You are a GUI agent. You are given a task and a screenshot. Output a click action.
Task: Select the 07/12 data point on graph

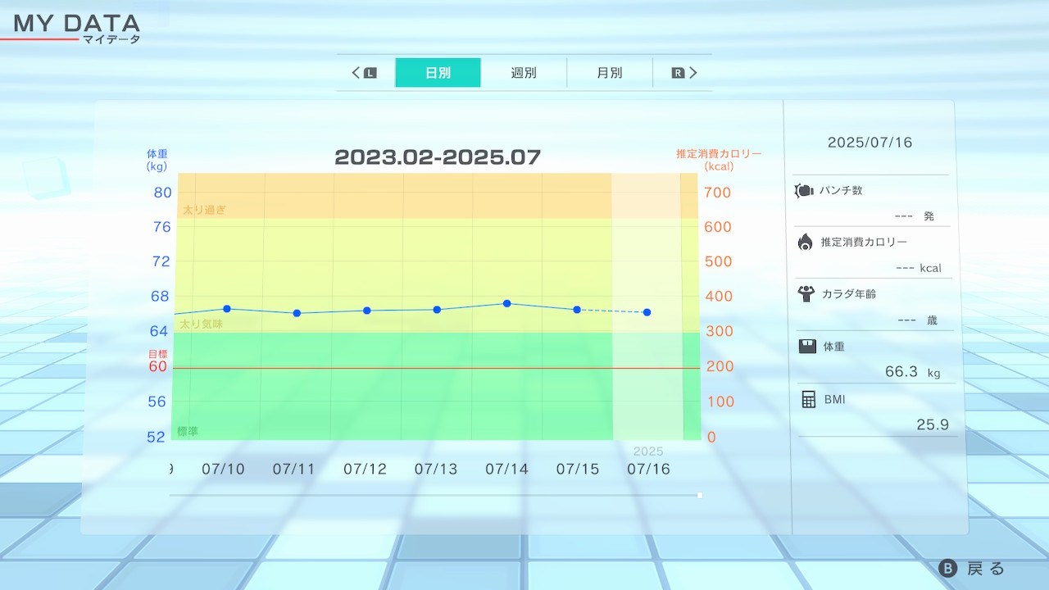click(x=366, y=311)
